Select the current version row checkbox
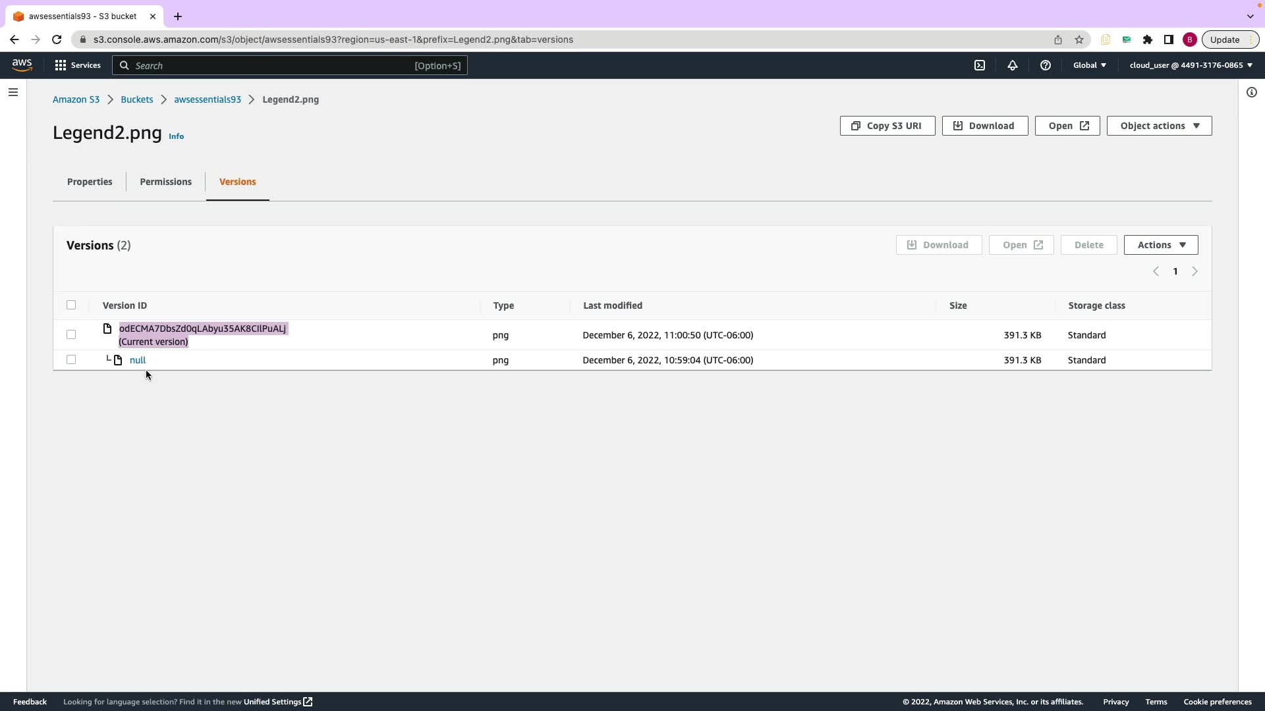This screenshot has height=711, width=1265. 71,334
